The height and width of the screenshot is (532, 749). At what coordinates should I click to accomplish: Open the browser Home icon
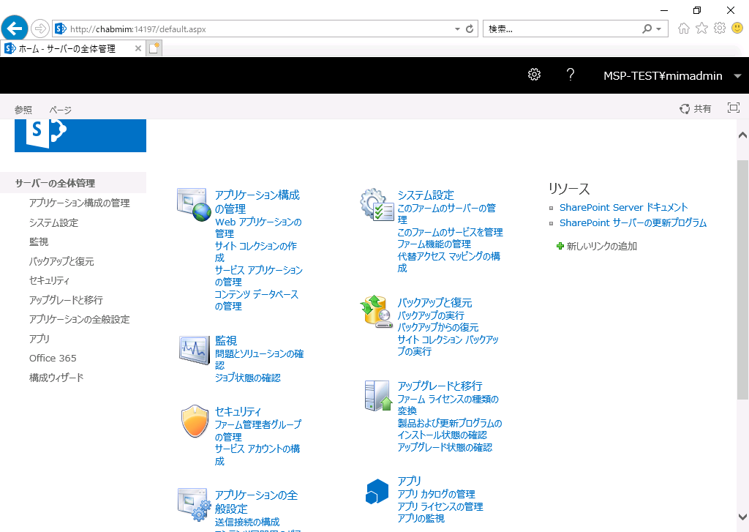click(x=684, y=29)
